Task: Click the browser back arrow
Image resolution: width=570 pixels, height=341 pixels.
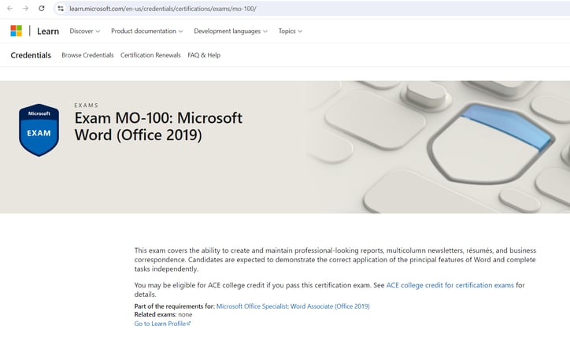Action: tap(9, 9)
